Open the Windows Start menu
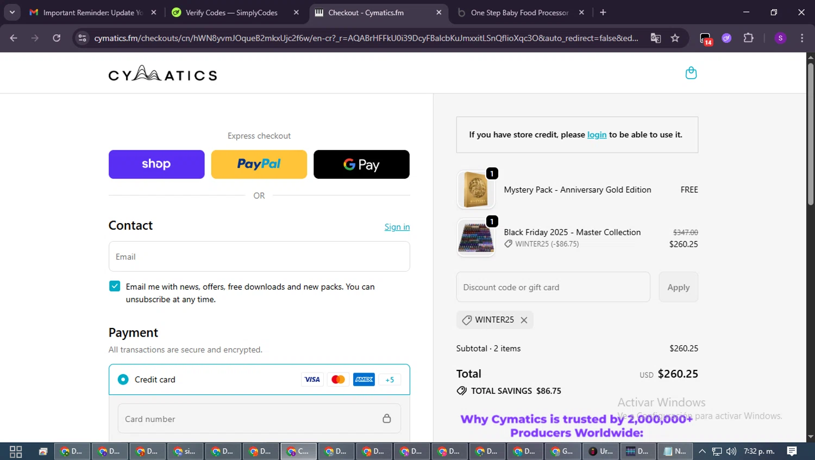Viewport: 815px width, 460px height. pyautogui.click(x=16, y=451)
